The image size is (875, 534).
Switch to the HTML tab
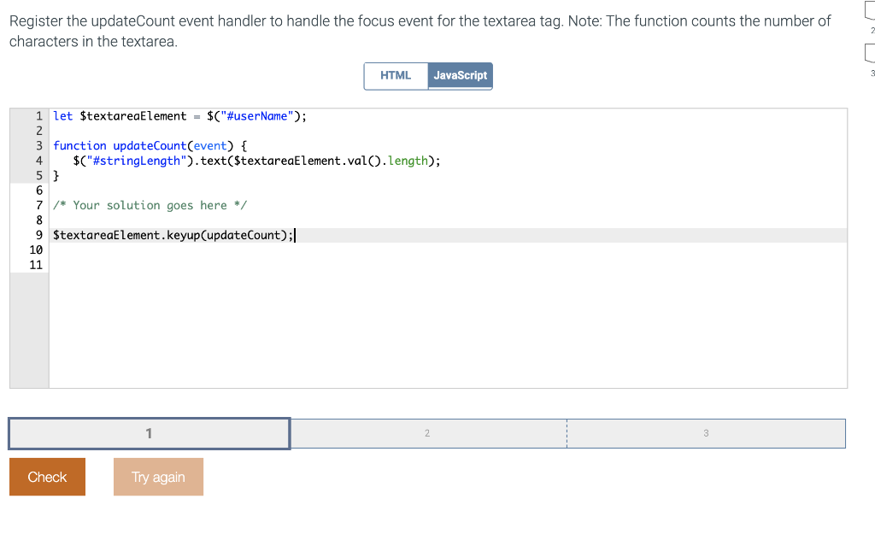tap(396, 75)
